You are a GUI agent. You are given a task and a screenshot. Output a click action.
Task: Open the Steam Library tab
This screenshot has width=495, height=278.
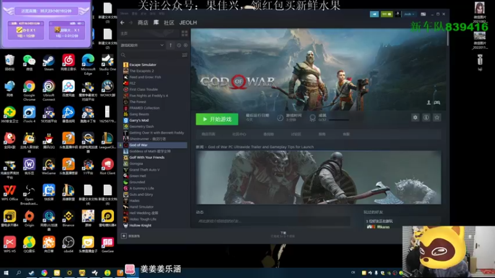tap(156, 23)
